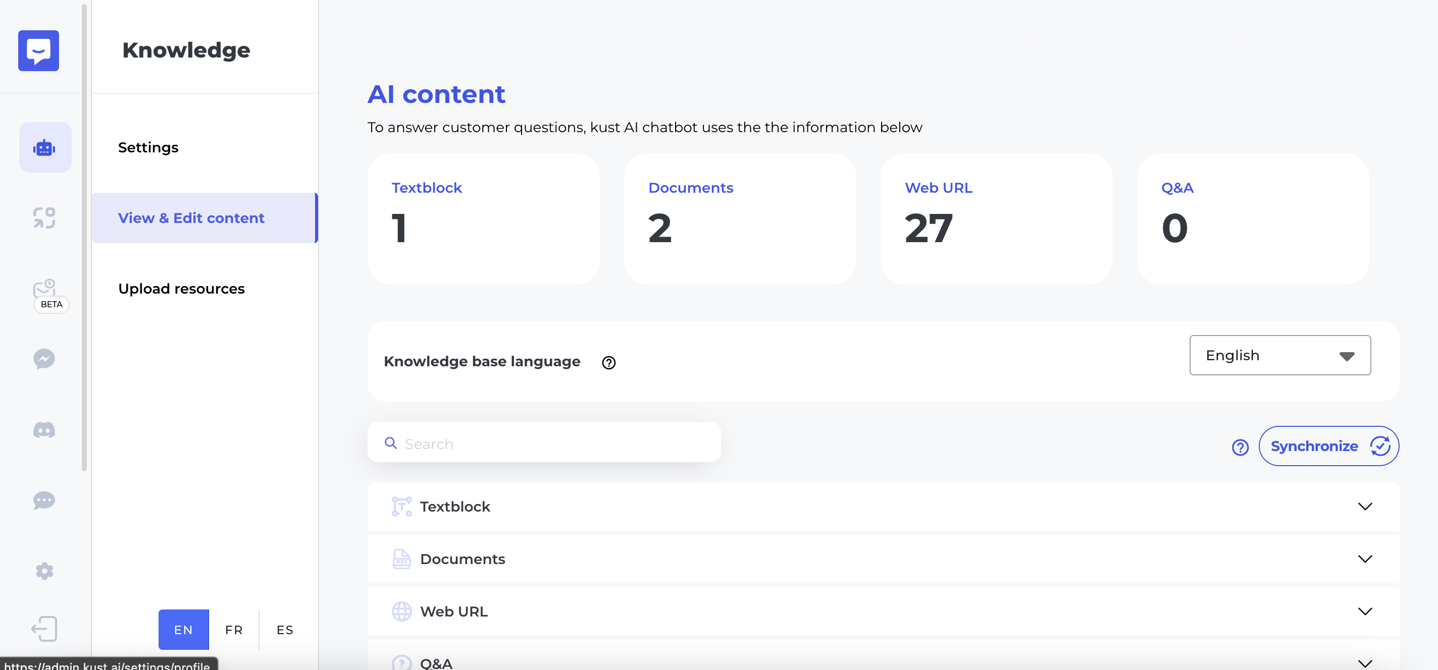Open the live chat bubble icon
The height and width of the screenshot is (670, 1438).
(x=44, y=500)
